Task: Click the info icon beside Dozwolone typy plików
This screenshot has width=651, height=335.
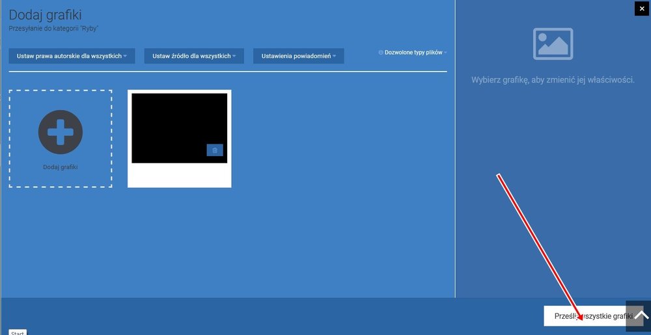Action: coord(381,53)
